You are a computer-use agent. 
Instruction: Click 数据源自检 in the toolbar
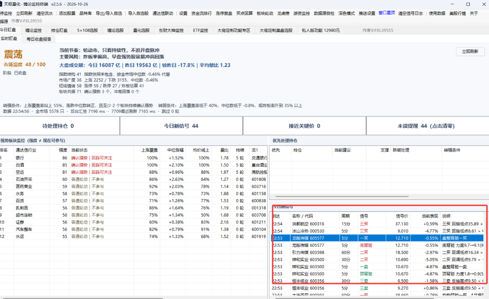click(324, 13)
